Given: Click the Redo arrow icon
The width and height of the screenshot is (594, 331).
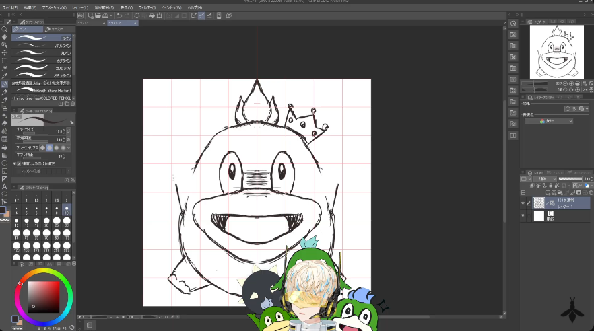Looking at the screenshot, I should point(127,15).
